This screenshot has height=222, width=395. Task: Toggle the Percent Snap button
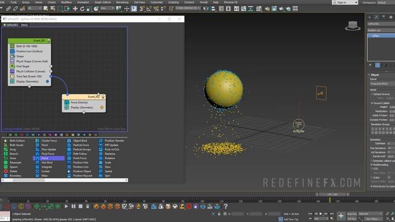point(156,9)
